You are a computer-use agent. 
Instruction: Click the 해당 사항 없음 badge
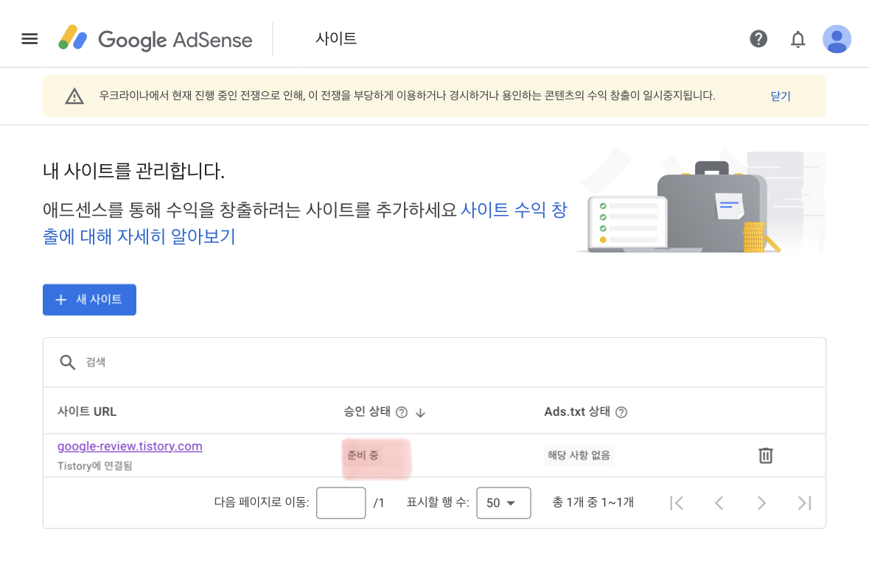tap(579, 455)
